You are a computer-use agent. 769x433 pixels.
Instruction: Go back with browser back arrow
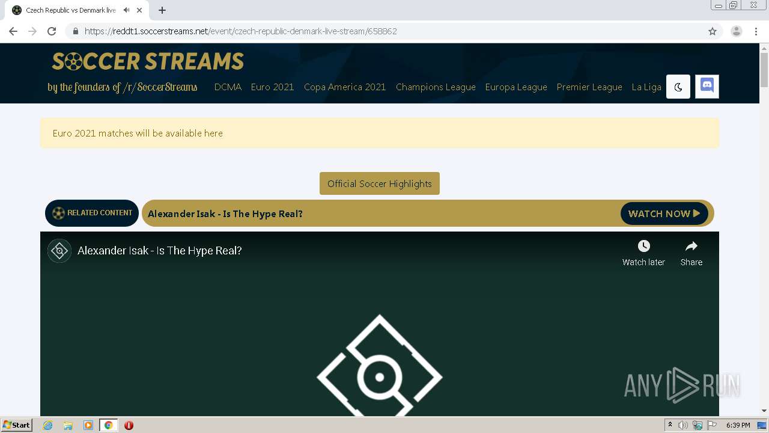coord(13,31)
